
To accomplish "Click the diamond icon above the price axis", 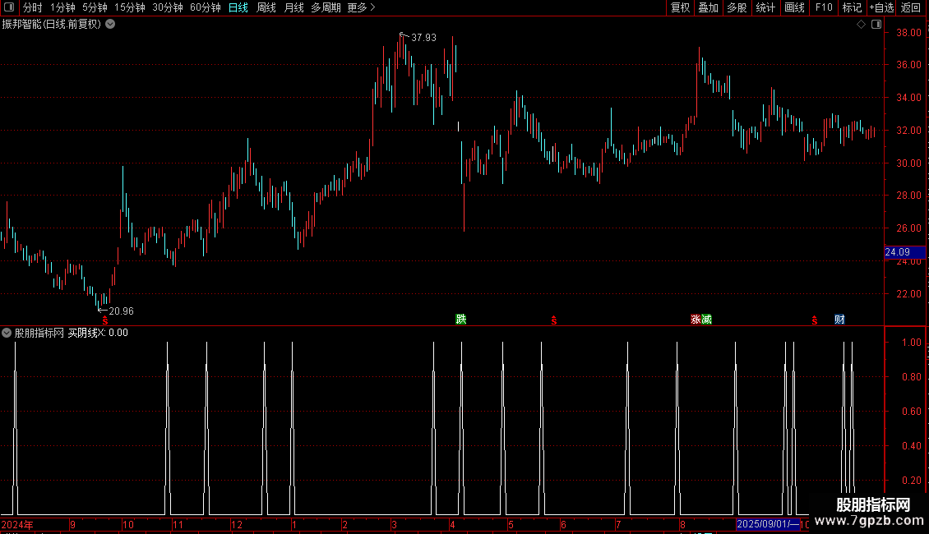I will point(861,25).
